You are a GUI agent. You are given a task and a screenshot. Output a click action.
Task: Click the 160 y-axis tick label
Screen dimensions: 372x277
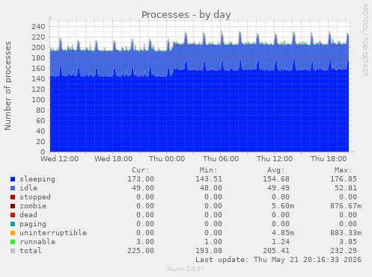tap(38, 69)
